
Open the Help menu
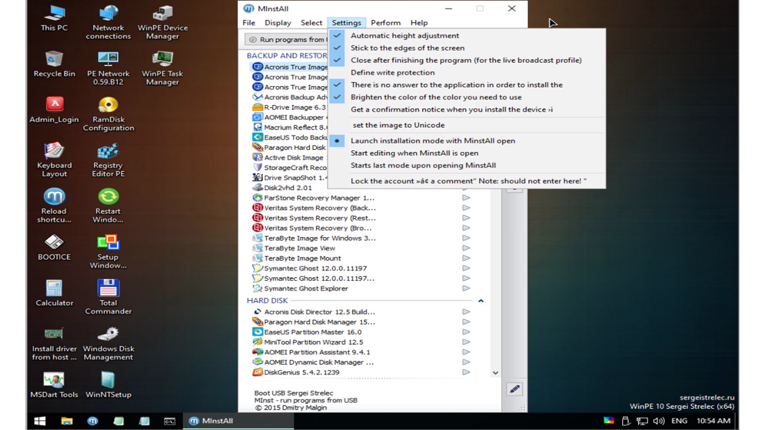pos(419,23)
